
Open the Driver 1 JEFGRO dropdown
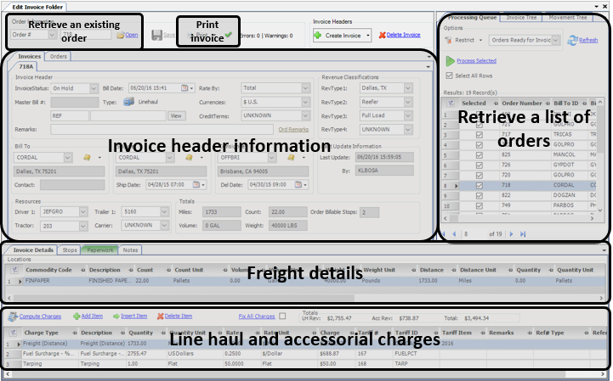[82, 211]
